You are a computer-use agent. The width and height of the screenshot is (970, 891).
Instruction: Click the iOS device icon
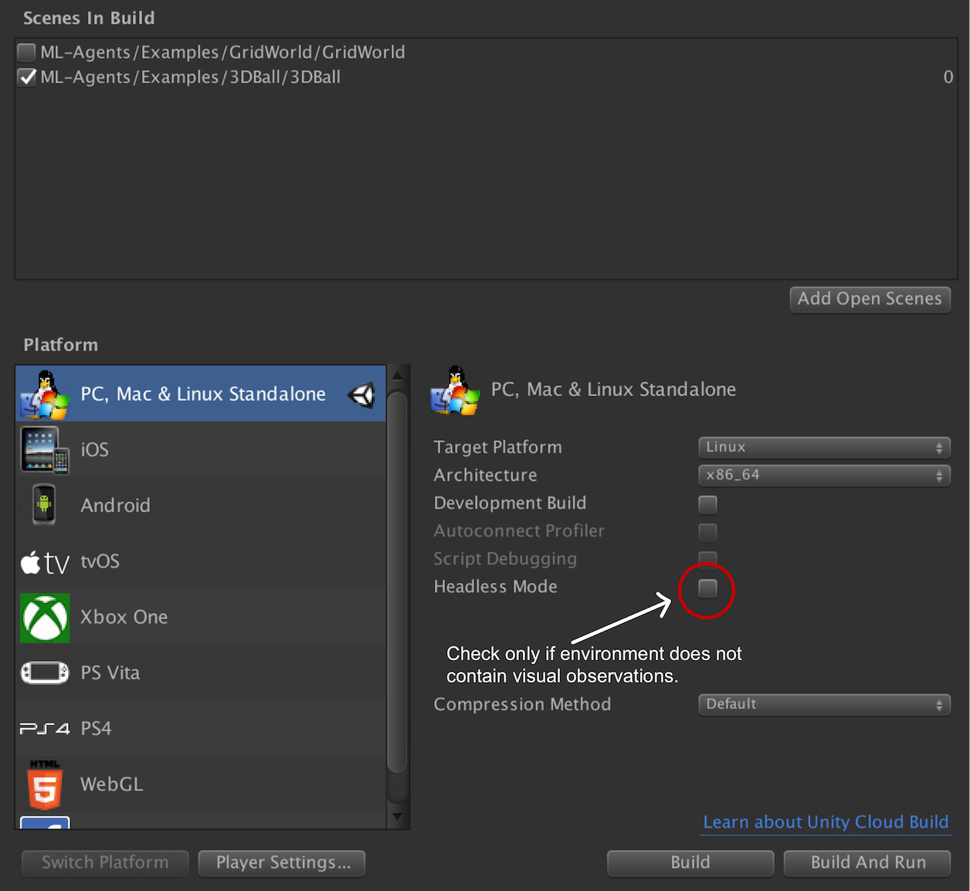(x=45, y=450)
